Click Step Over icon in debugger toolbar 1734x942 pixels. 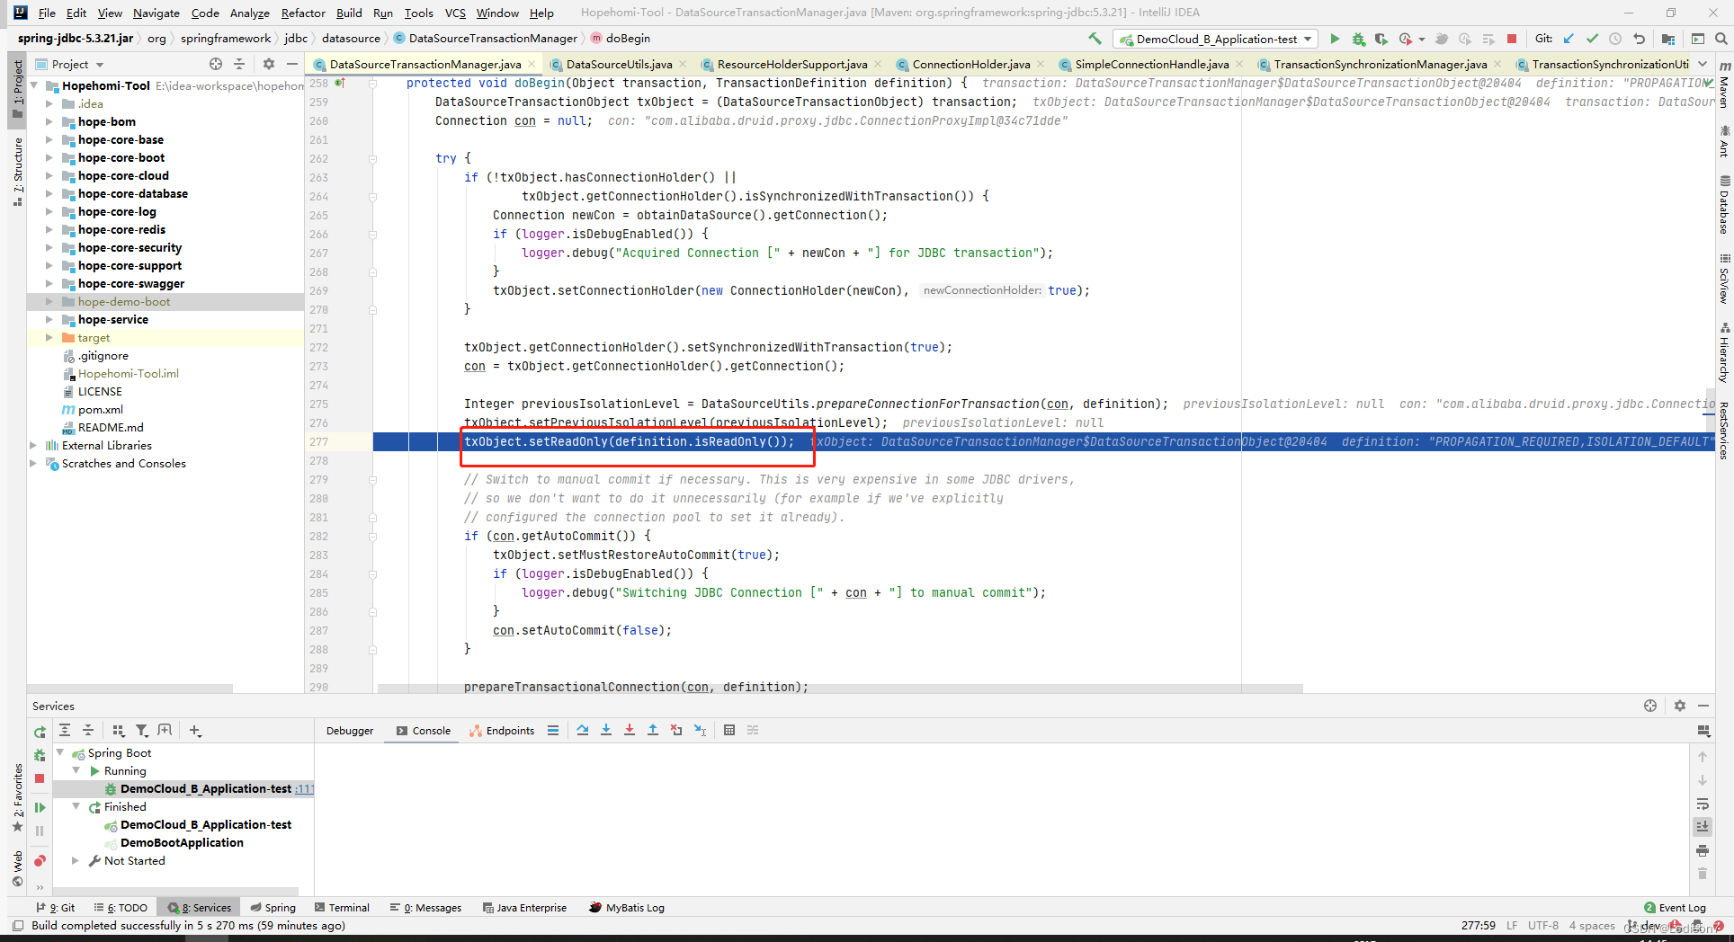[x=583, y=730]
